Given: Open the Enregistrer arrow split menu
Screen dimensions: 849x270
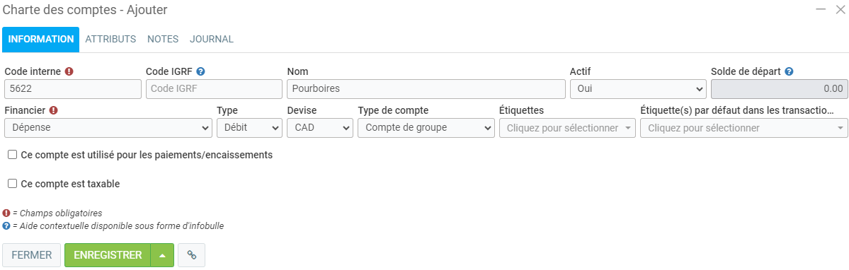Looking at the screenshot, I should tap(162, 255).
